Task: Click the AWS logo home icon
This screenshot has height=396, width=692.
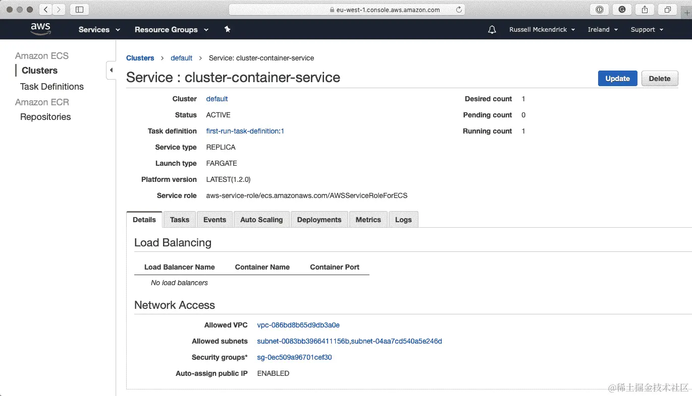Action: click(40, 29)
